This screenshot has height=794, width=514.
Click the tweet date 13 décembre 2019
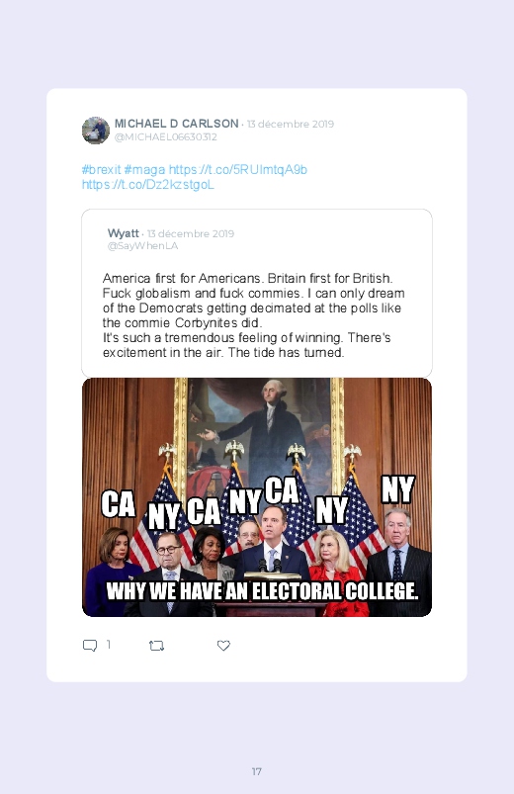point(291,124)
